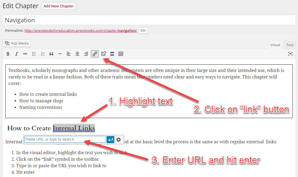Viewport: 298px width, 177px height.
Task: Click the 'Hit enter' list item
Action: (x=26, y=172)
